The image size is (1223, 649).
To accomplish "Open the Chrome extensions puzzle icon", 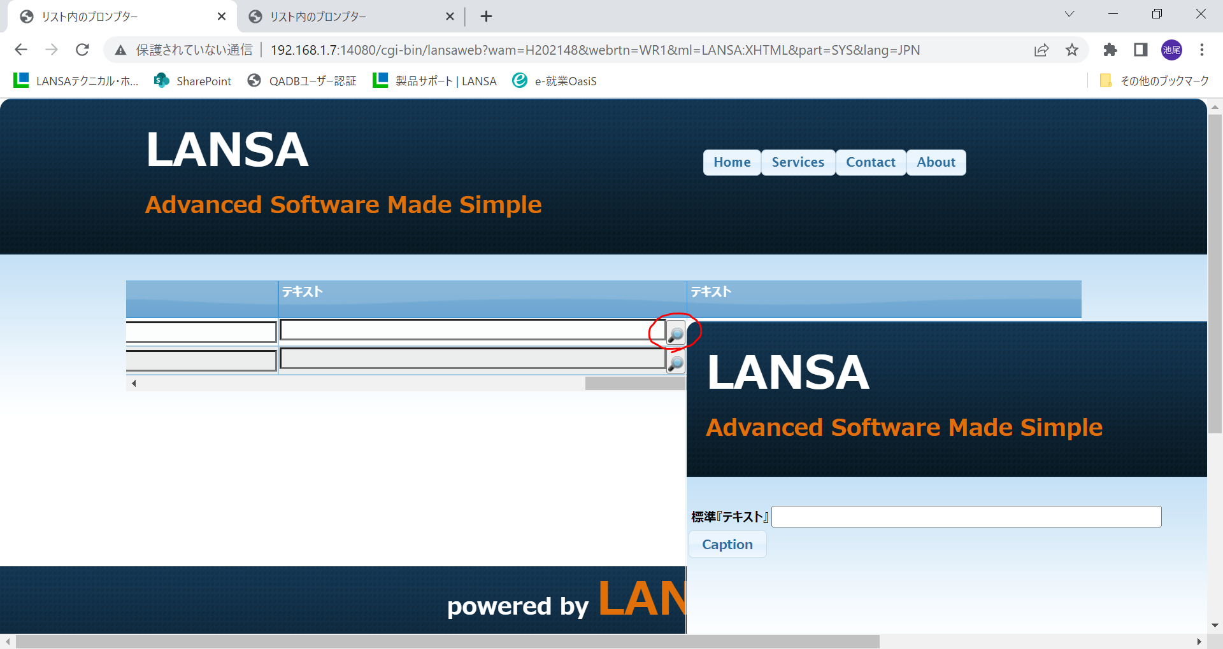I will pyautogui.click(x=1110, y=50).
